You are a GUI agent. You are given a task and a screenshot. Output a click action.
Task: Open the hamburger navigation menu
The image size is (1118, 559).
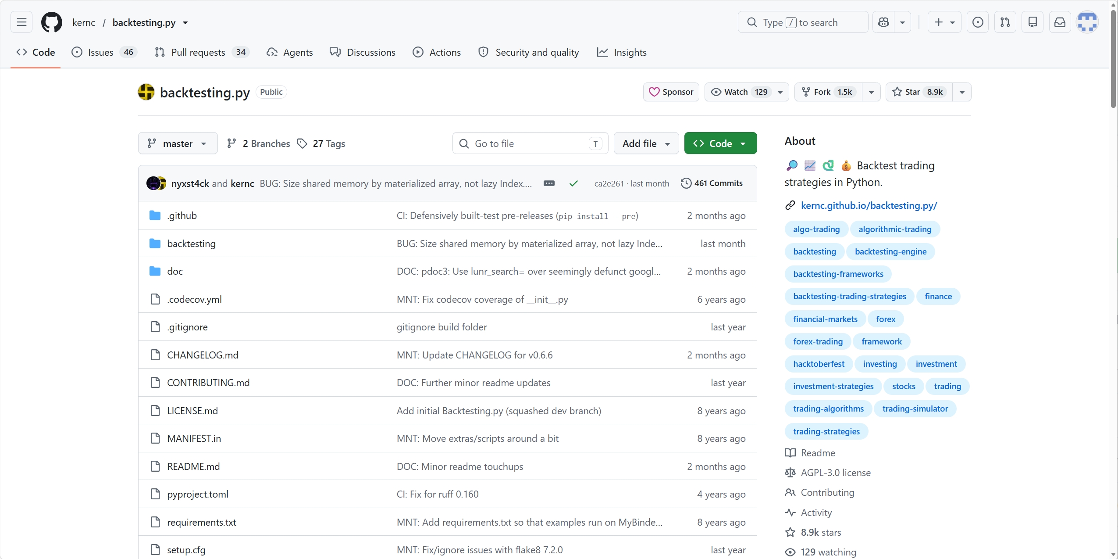(x=21, y=22)
